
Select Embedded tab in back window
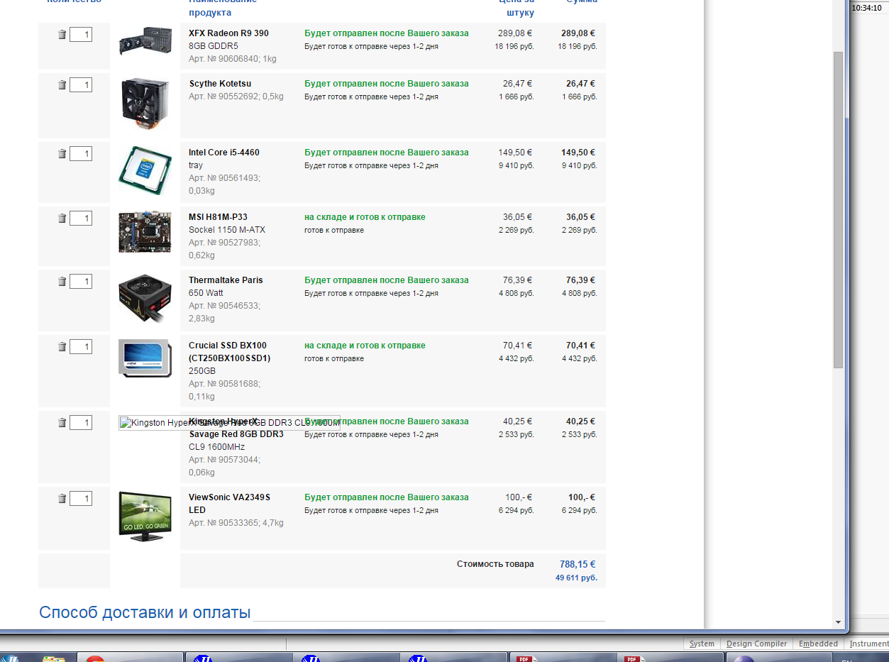[818, 644]
